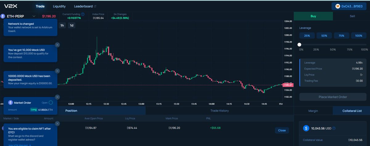Click the Ethereum icon beside ETH-PERP
The width and height of the screenshot is (370, 146).
tap(3, 16)
